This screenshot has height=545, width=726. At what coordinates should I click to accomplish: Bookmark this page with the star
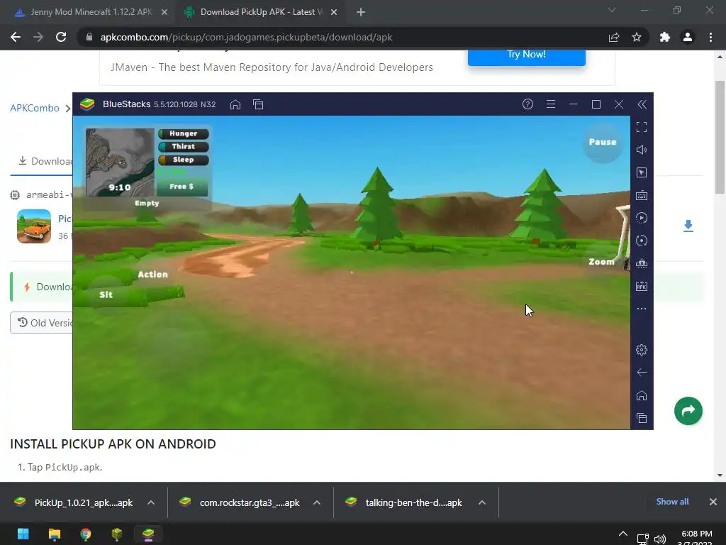[x=637, y=37]
